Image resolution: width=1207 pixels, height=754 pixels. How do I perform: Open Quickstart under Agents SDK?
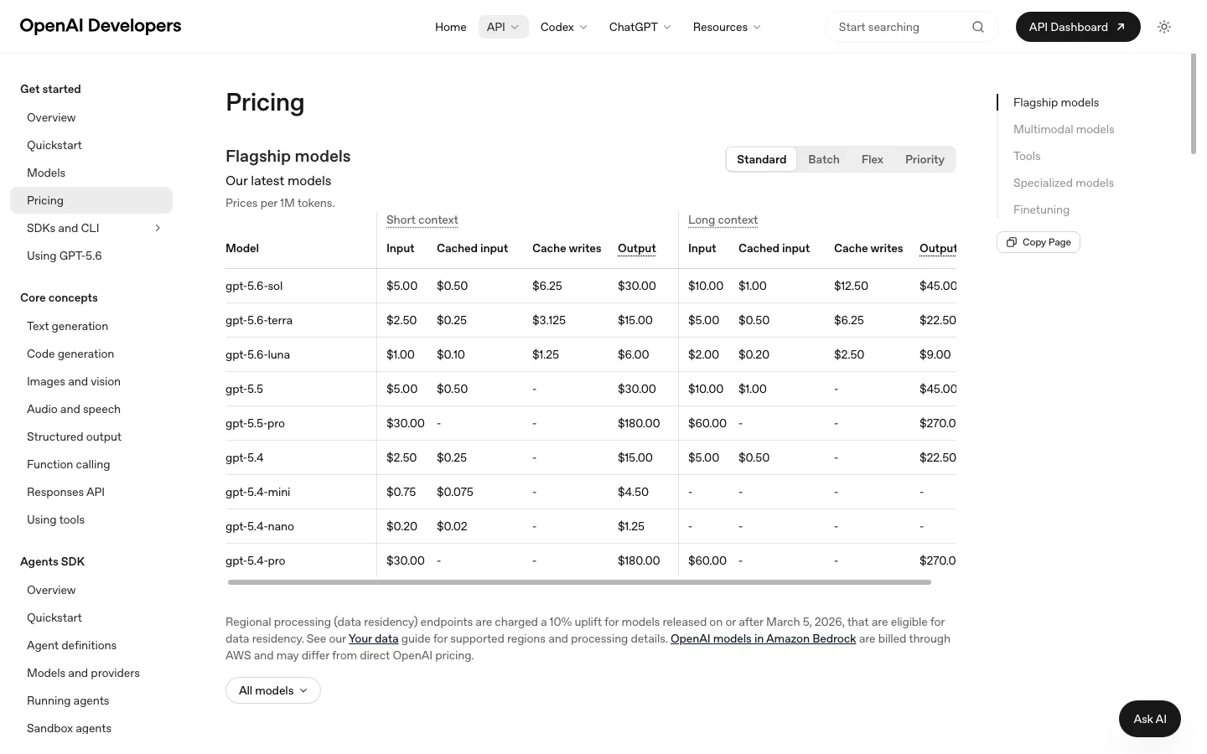91,617
